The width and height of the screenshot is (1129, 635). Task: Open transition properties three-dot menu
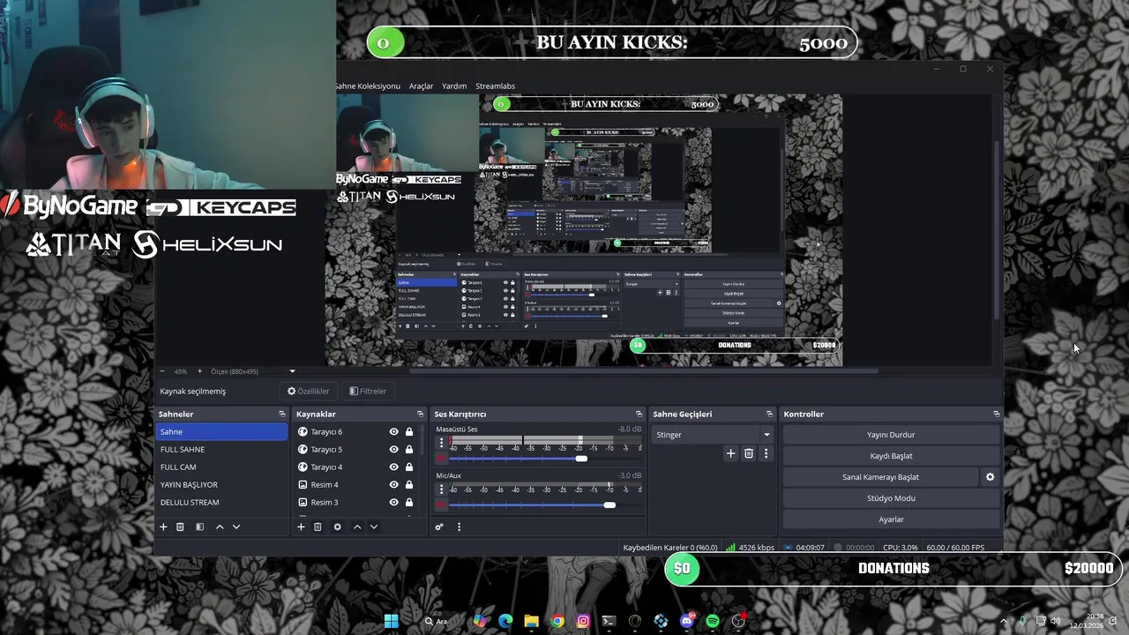[x=766, y=453]
